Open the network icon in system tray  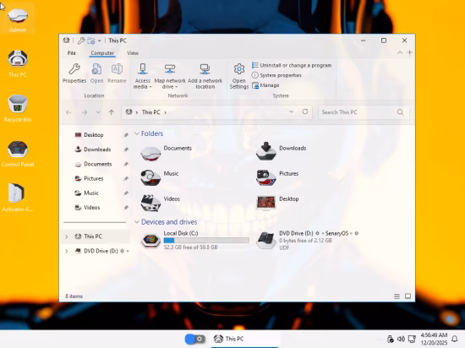[x=412, y=339]
